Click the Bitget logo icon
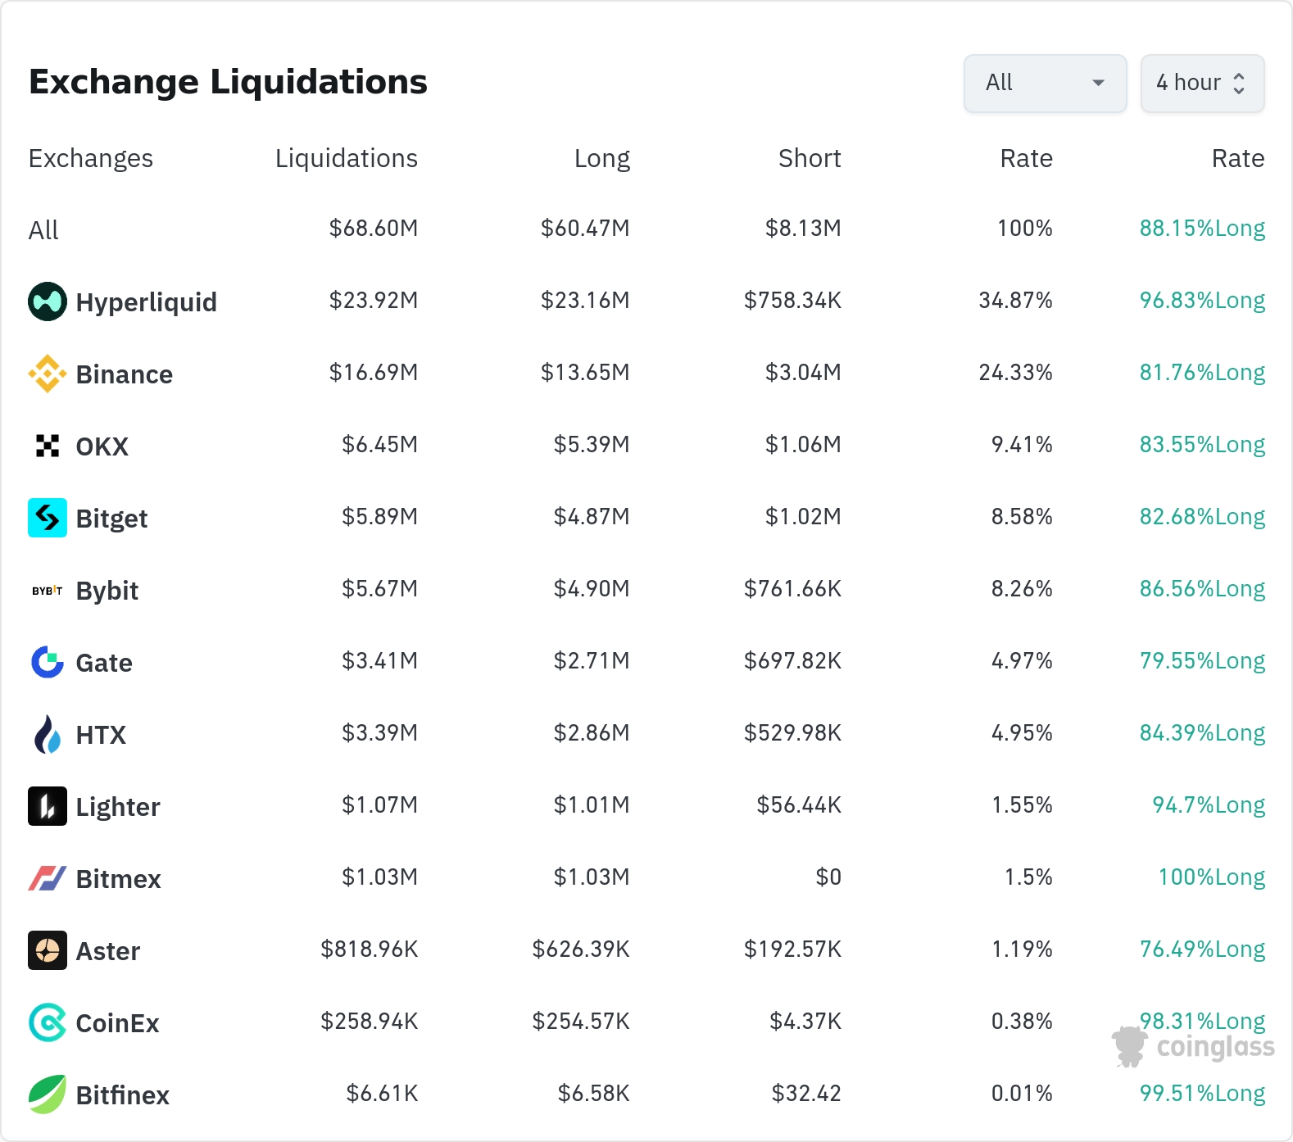The image size is (1293, 1142). click(48, 518)
